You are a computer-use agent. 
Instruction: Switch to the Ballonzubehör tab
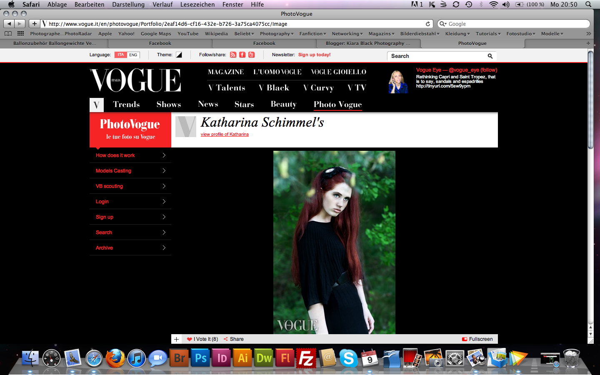(54, 43)
